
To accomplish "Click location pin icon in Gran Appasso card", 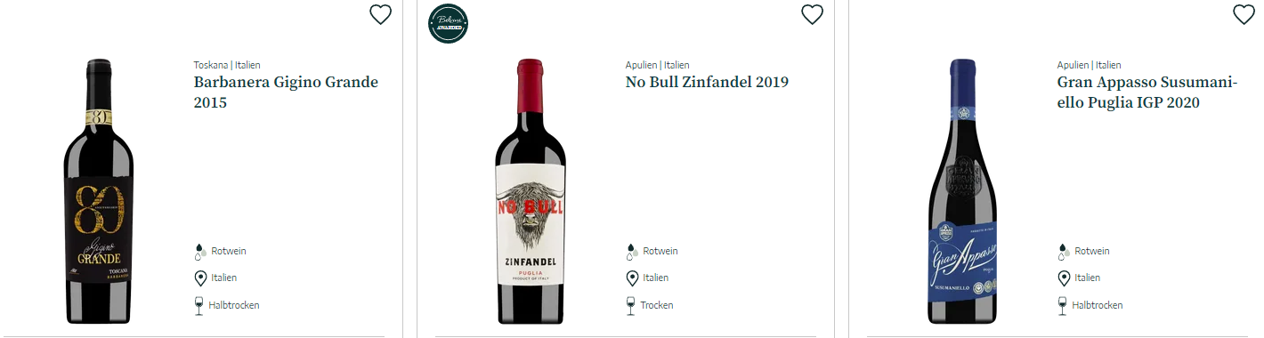I will coord(1064,278).
